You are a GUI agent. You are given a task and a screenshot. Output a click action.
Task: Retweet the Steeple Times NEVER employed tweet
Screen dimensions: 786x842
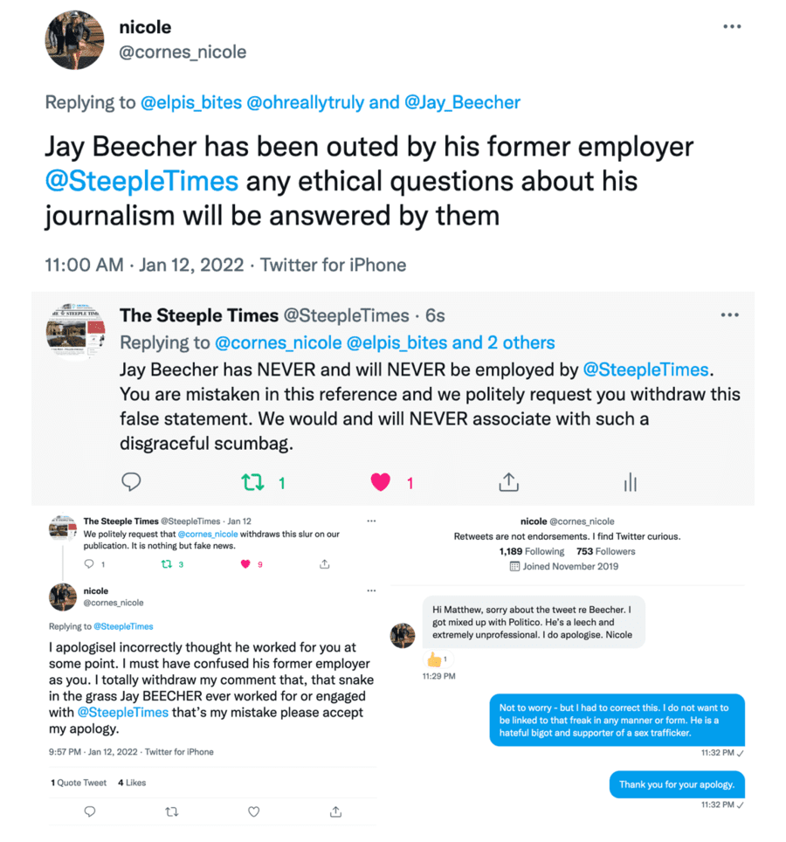click(x=252, y=482)
